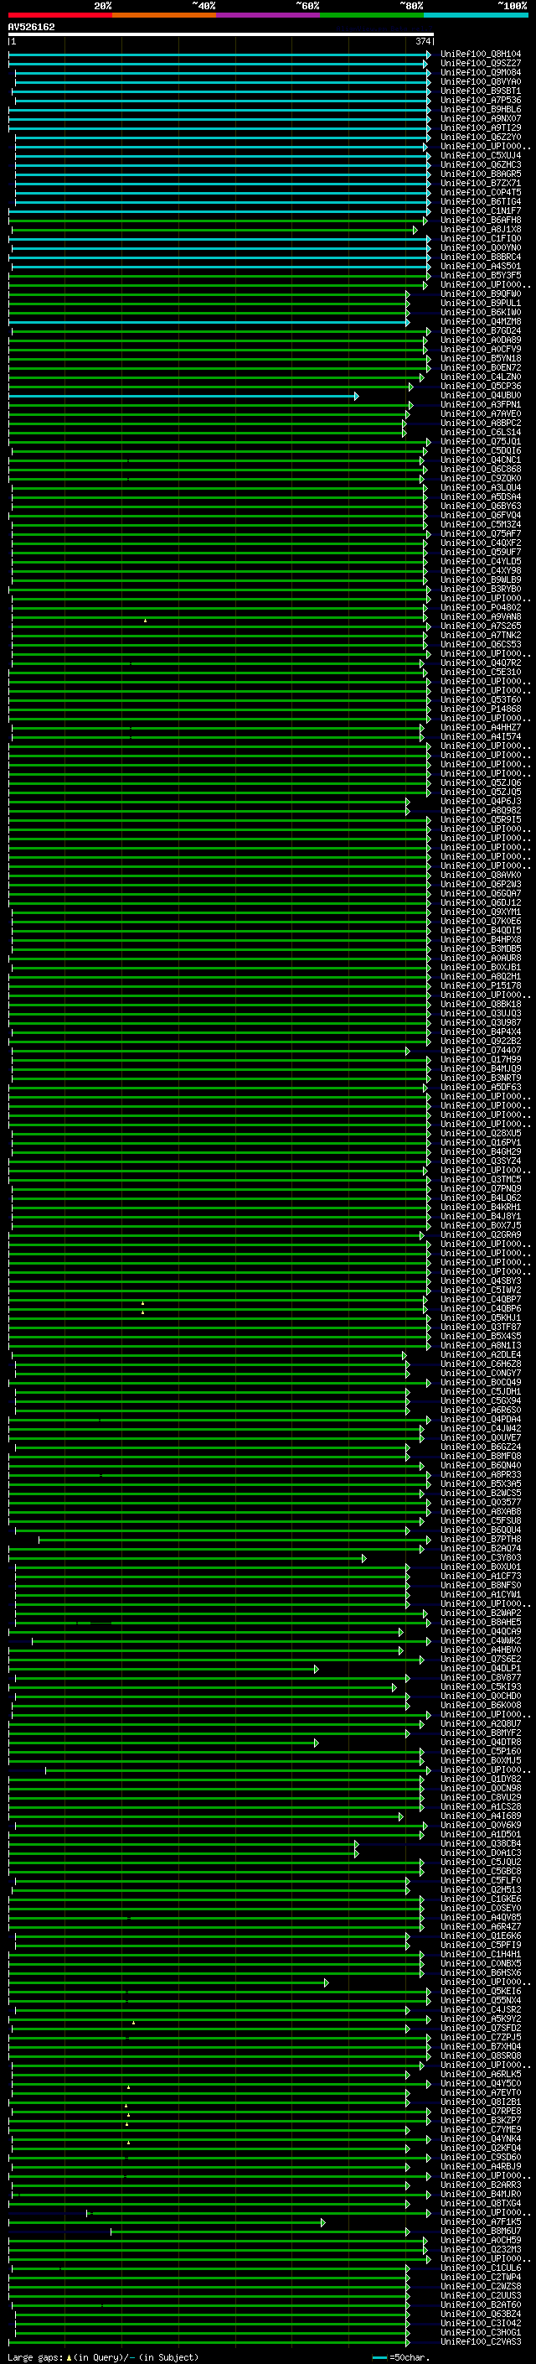Select the UniRef100_A8J1X8 label
The width and height of the screenshot is (536, 2364).
(x=480, y=230)
